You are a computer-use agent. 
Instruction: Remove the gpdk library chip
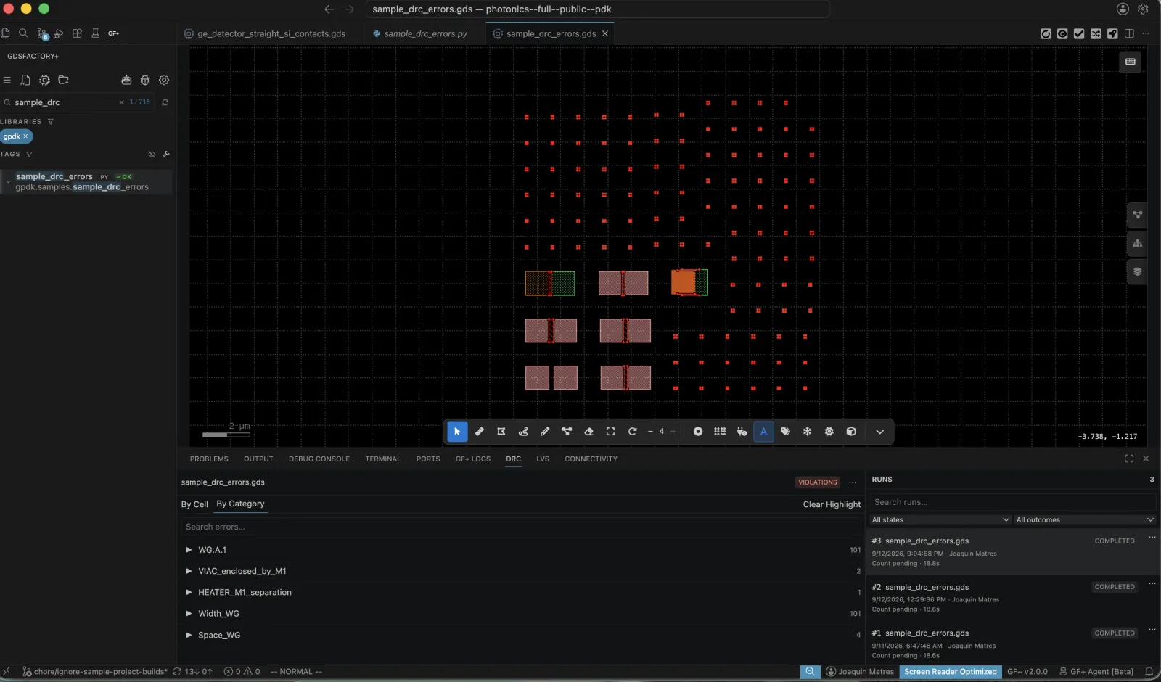click(x=25, y=136)
